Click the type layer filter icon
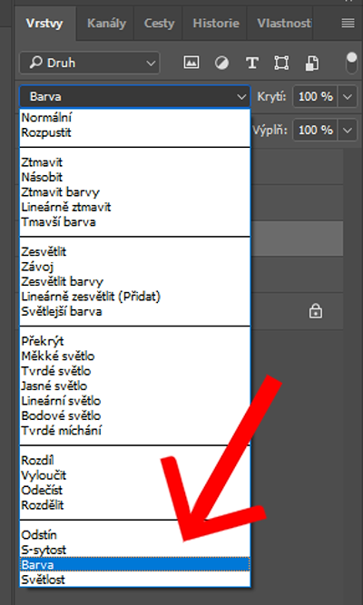363x605 pixels. click(x=251, y=63)
